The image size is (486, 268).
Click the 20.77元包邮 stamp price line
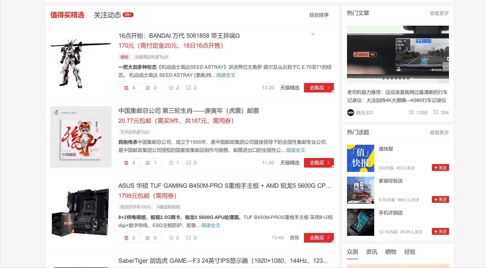[176, 121]
